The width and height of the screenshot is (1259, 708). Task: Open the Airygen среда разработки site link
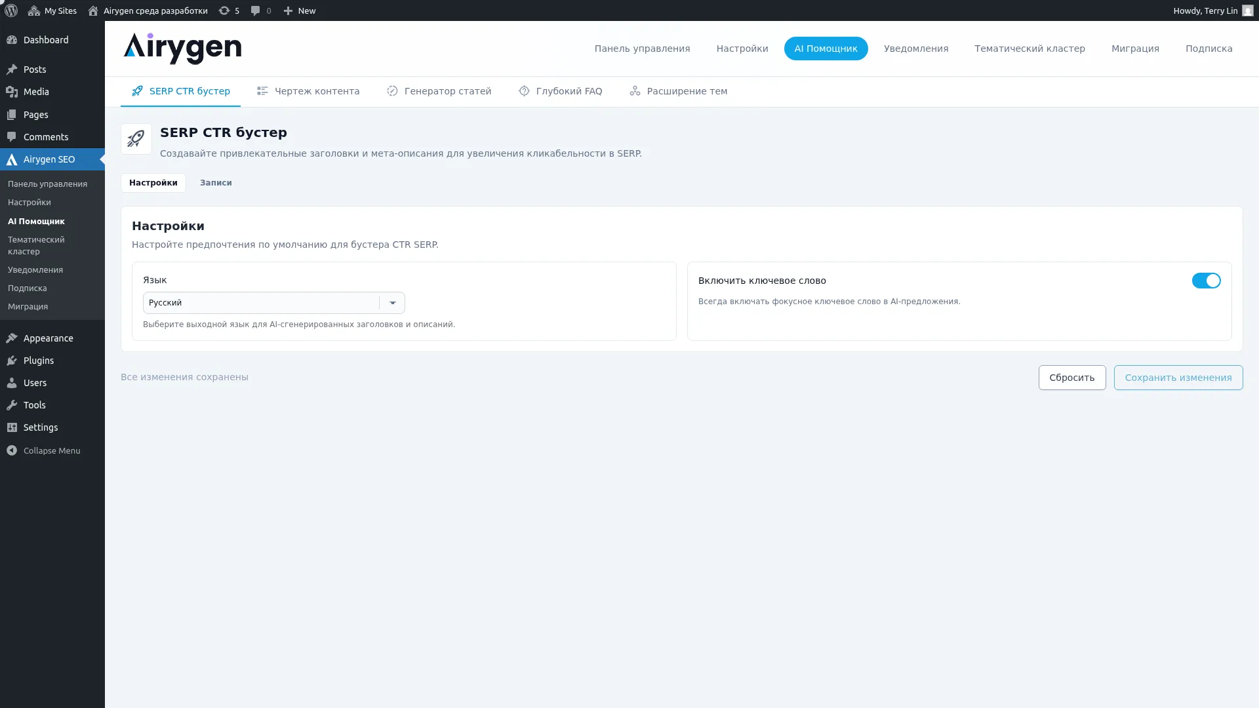point(148,10)
